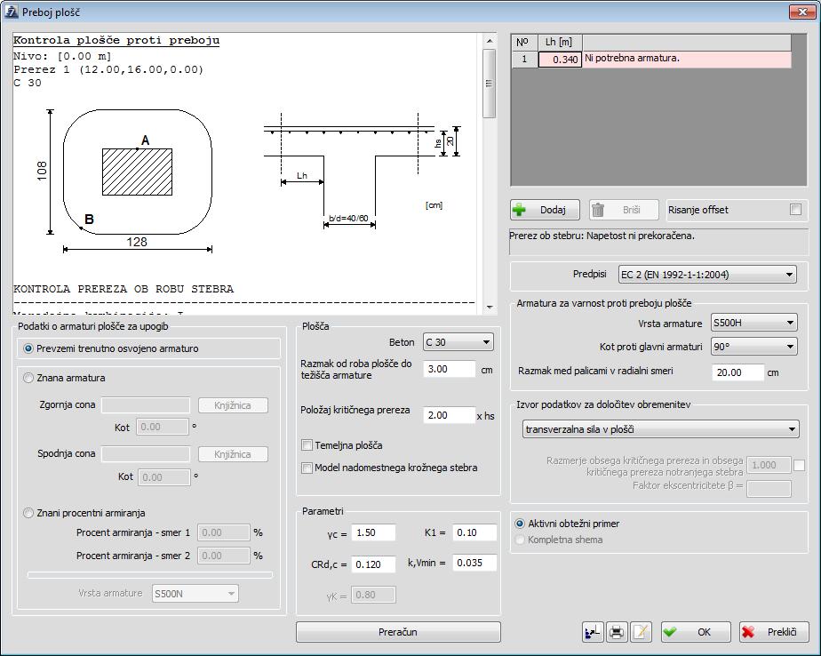Enable the Temeljna plošča checkbox
The image size is (821, 656).
307,445
